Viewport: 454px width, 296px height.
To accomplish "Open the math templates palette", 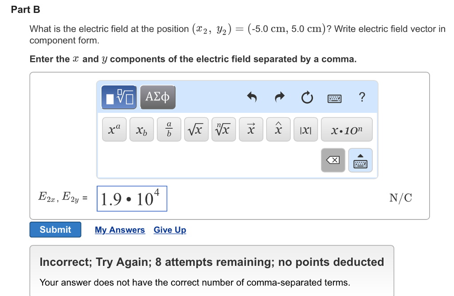I will pyautogui.click(x=118, y=97).
